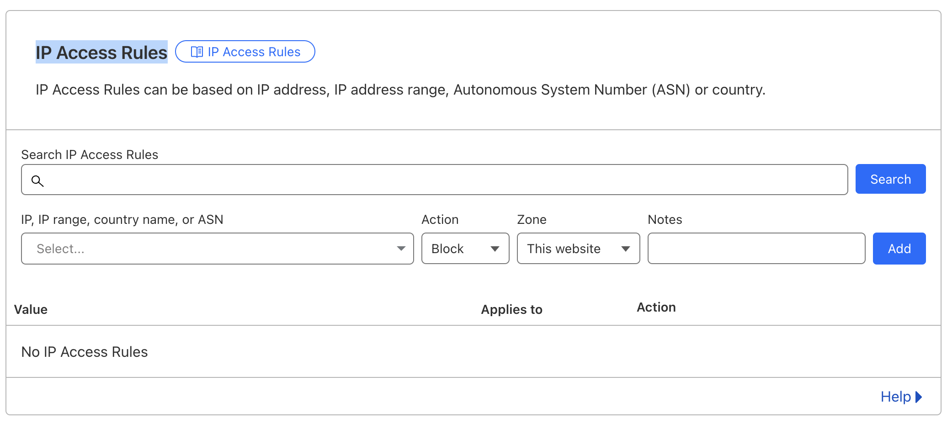Click the Value column header
This screenshot has width=947, height=424.
pyautogui.click(x=31, y=310)
